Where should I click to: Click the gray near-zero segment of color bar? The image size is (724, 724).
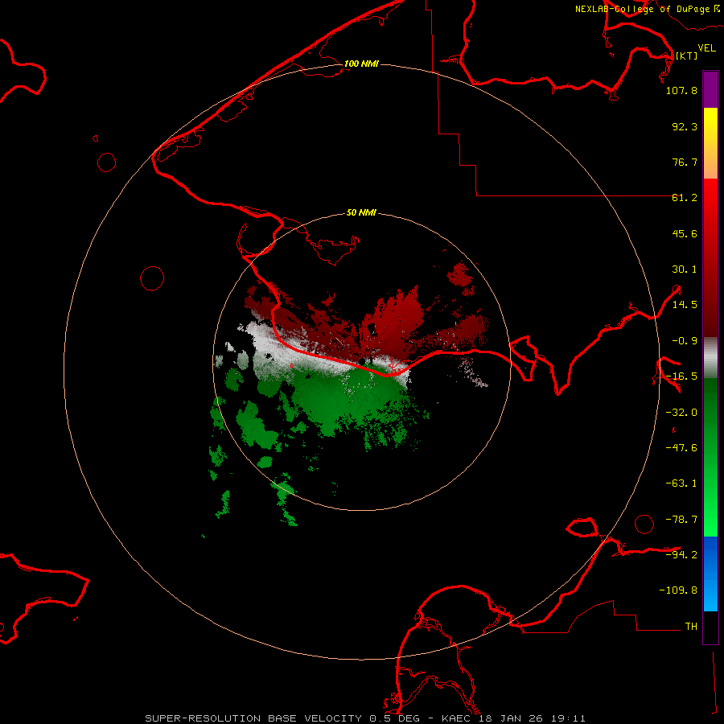710,358
